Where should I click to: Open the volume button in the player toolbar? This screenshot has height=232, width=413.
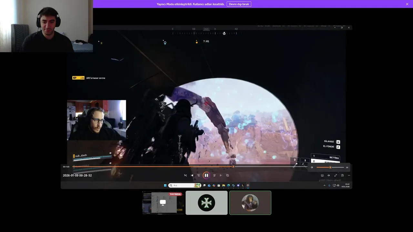click(x=329, y=175)
